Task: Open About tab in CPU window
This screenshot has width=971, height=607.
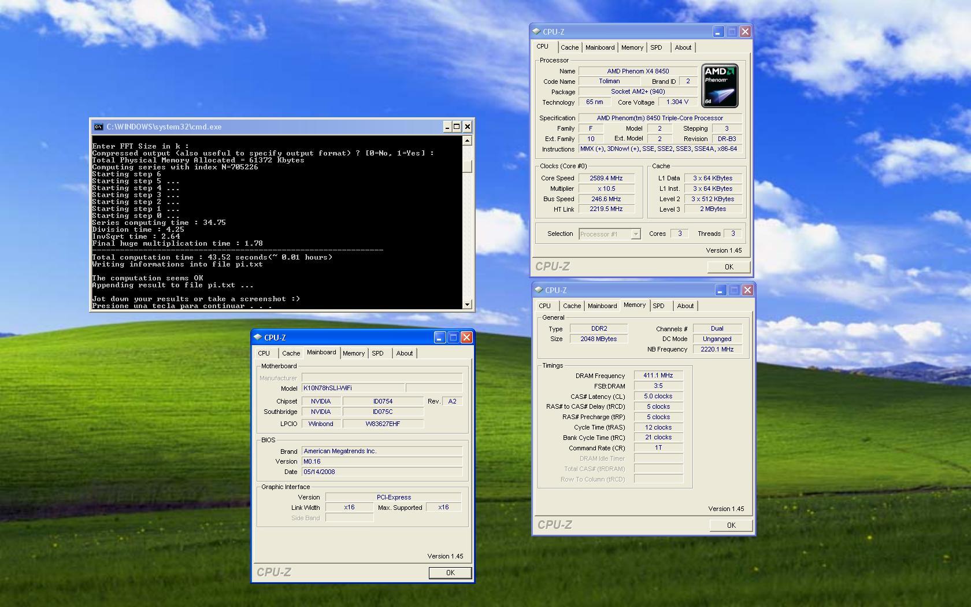Action: pyautogui.click(x=683, y=47)
